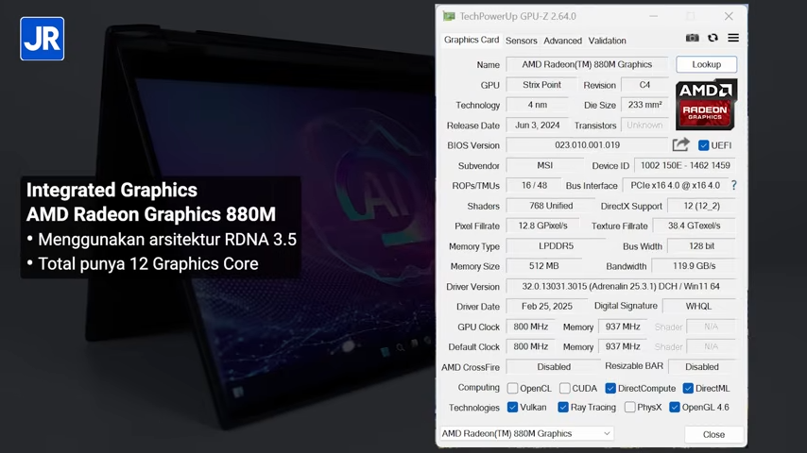Viewport: 807px width, 453px height.
Task: Toggle the Ray Tracing checkbox
Action: (x=563, y=408)
